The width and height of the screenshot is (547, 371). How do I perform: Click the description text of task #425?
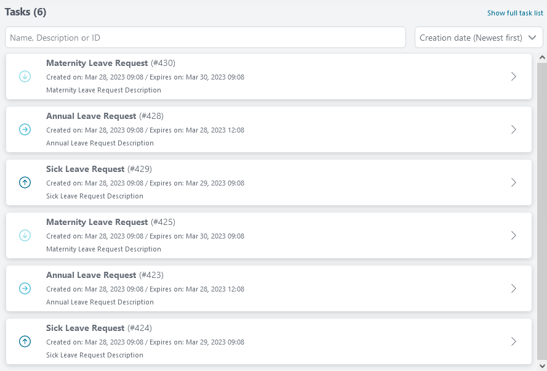point(103,249)
